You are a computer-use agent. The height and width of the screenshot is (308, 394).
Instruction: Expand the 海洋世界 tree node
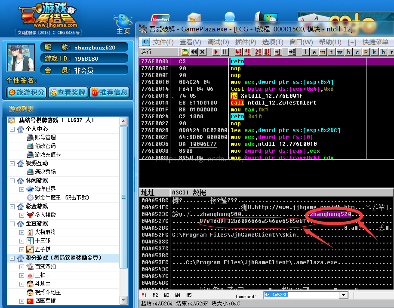point(22,189)
